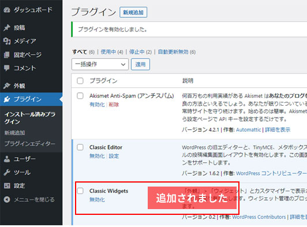Click the speech bubble icon for コメント
The height and width of the screenshot is (227, 307).
pyautogui.click(x=7, y=68)
